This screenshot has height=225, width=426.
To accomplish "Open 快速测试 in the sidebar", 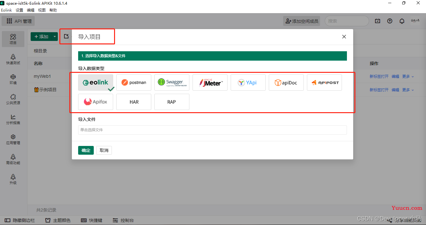I will [x=13, y=59].
